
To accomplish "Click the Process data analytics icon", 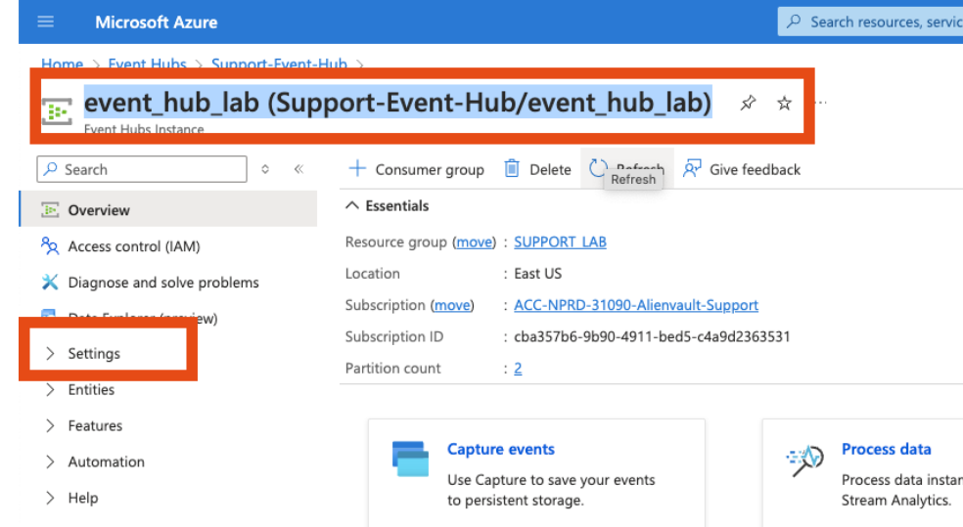I will (805, 461).
